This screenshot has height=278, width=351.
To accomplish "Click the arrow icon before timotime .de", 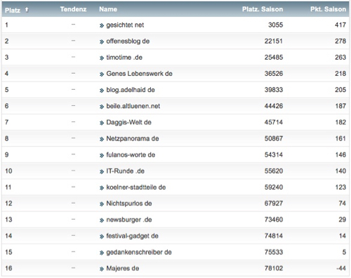I will tap(102, 58).
